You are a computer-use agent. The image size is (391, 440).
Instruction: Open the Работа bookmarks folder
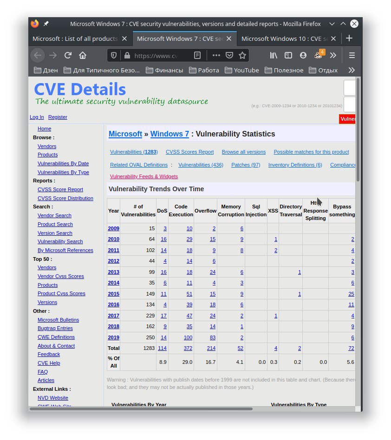[x=204, y=70]
